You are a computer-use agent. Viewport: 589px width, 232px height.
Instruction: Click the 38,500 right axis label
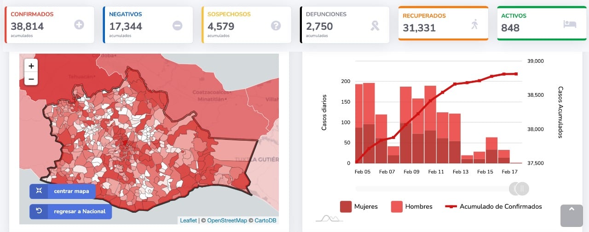point(535,95)
